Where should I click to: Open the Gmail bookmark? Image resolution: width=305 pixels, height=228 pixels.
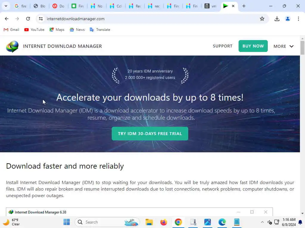12,30
